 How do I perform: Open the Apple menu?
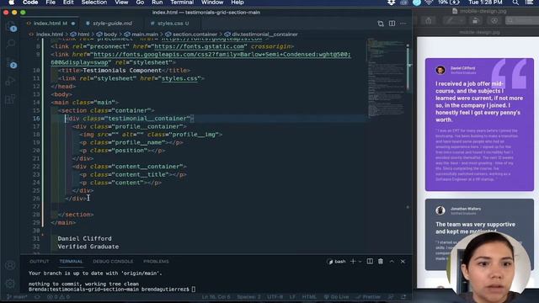[11, 3]
